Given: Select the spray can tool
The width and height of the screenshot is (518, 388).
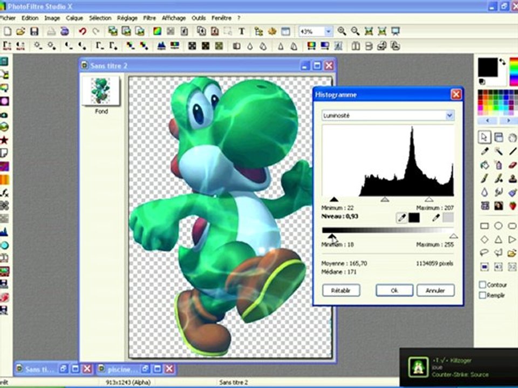Looking at the screenshot, I should pos(499,164).
